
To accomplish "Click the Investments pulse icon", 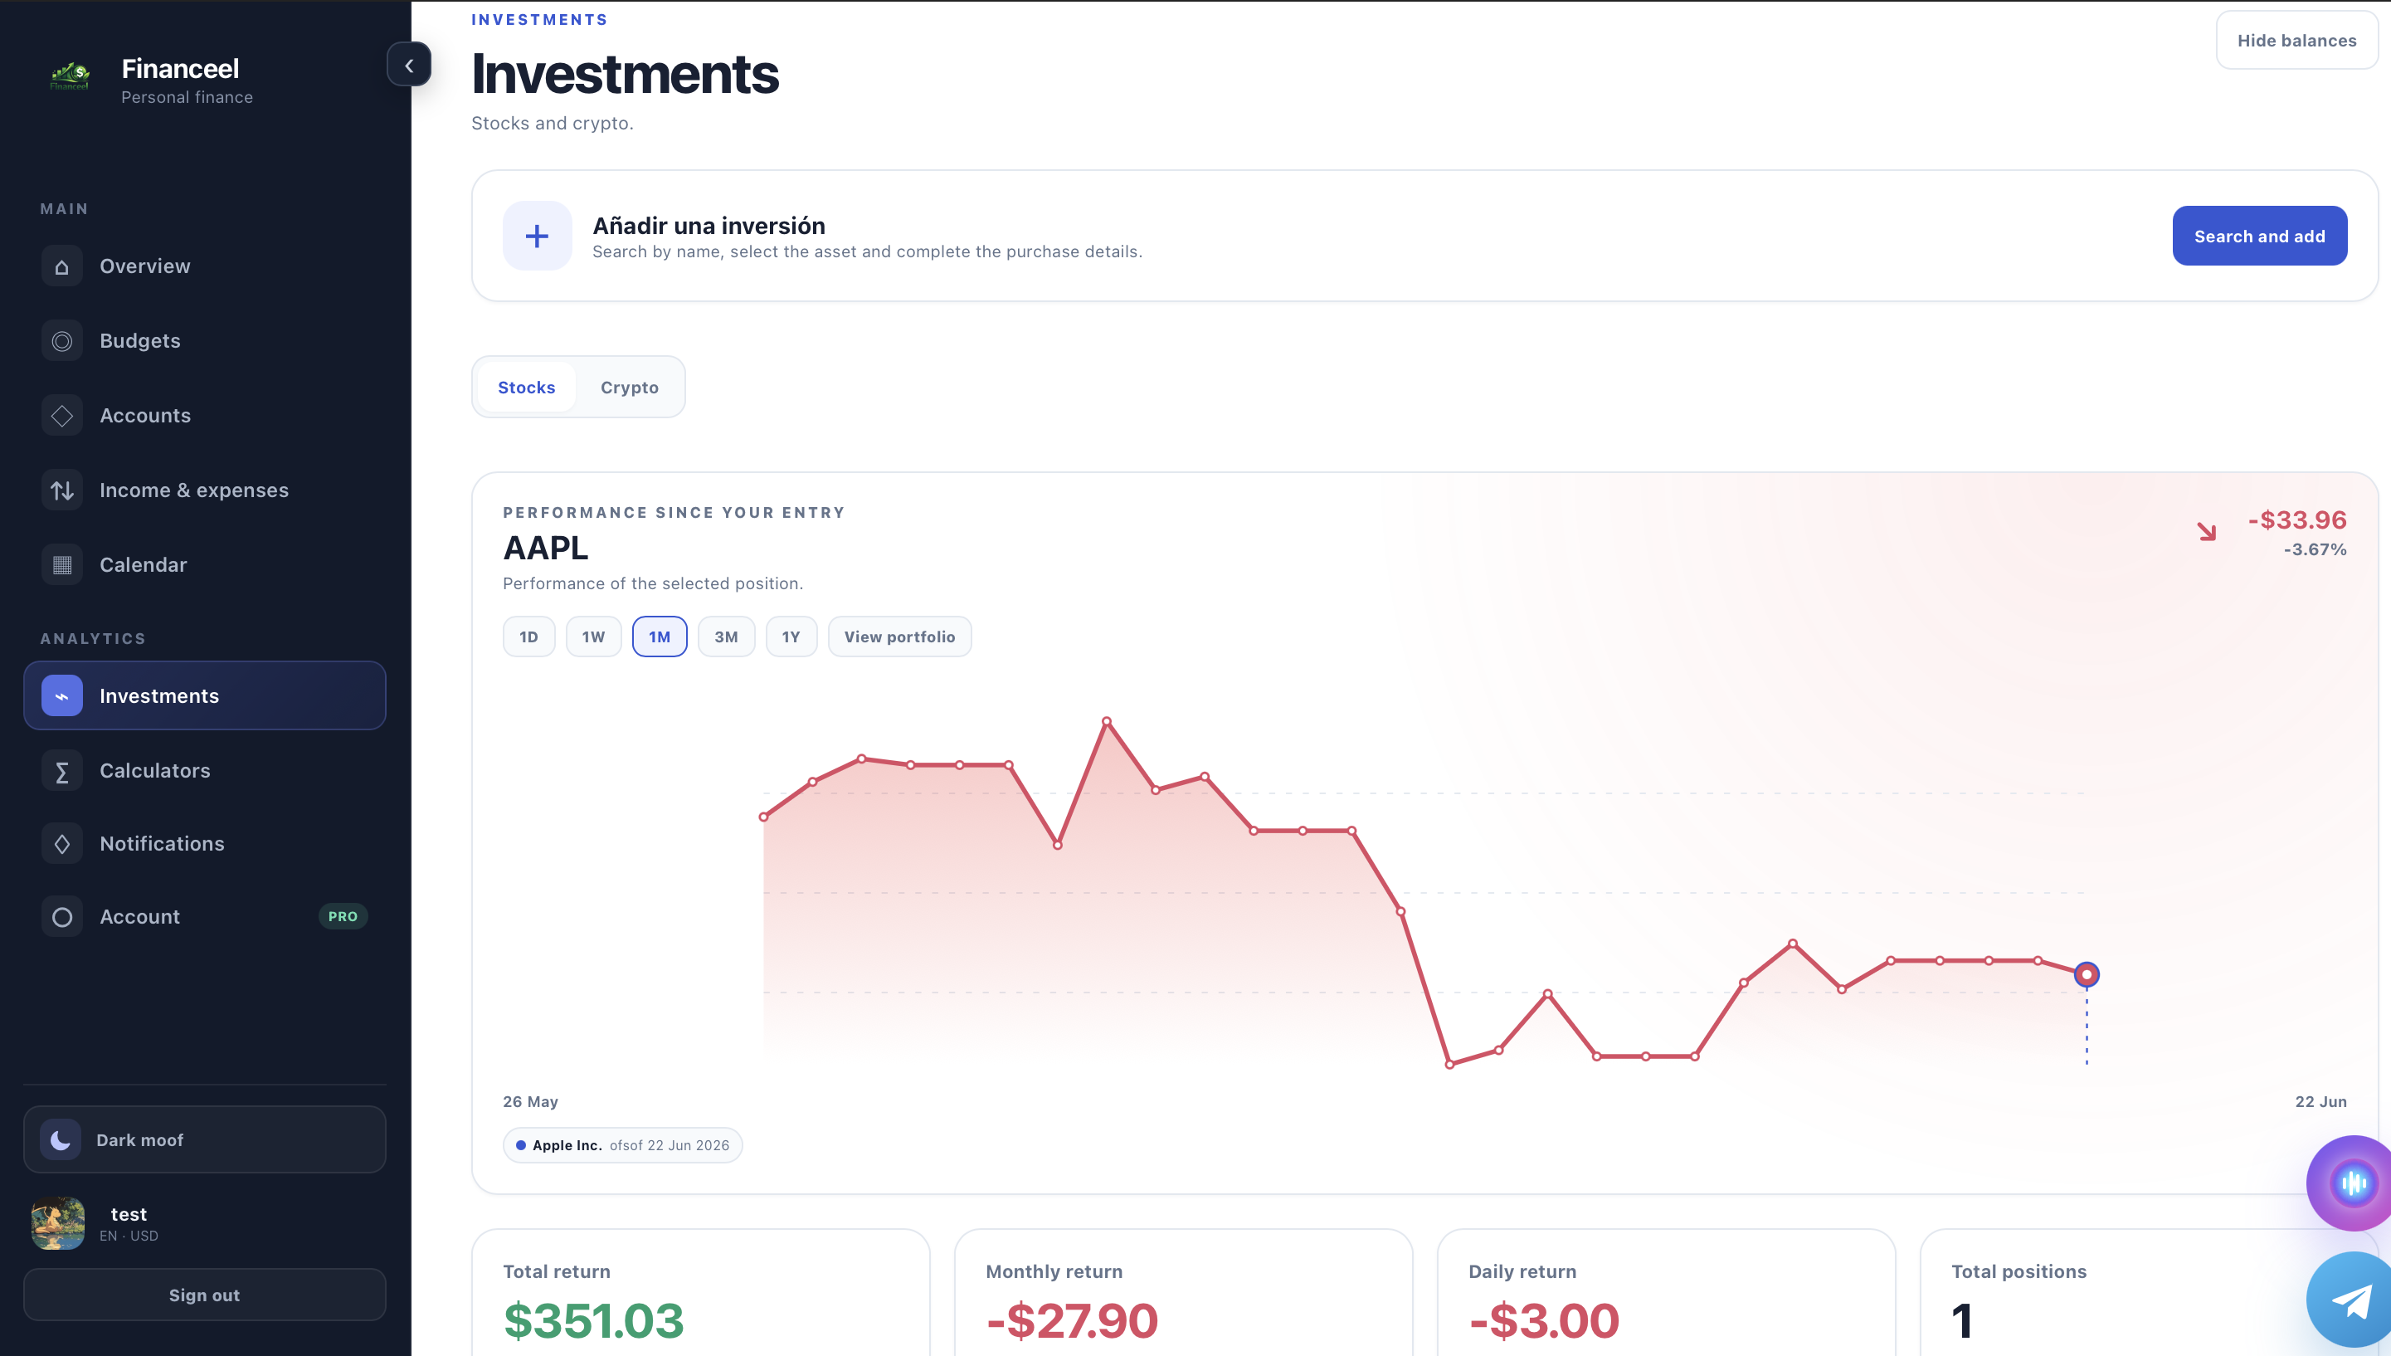I will [61, 695].
